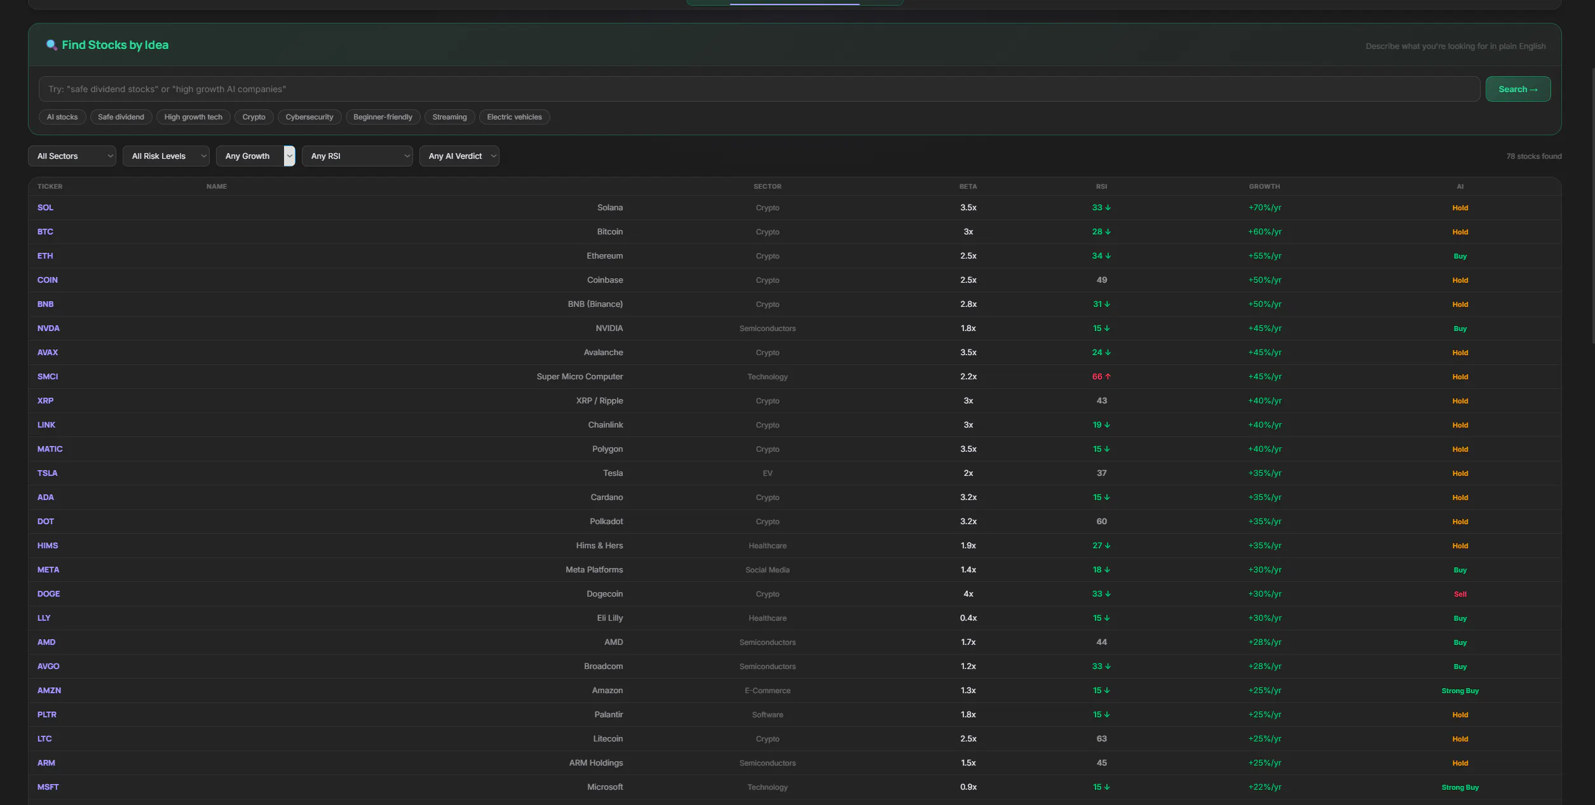The height and width of the screenshot is (805, 1595).
Task: Open the AVAX ticker link
Action: click(x=48, y=353)
